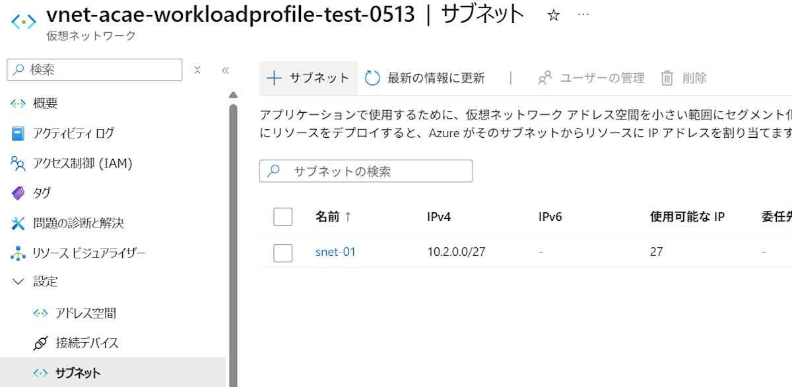Image resolution: width=792 pixels, height=387 pixels.
Task: Open アクティビティ ログ menu item
Action: (x=73, y=133)
